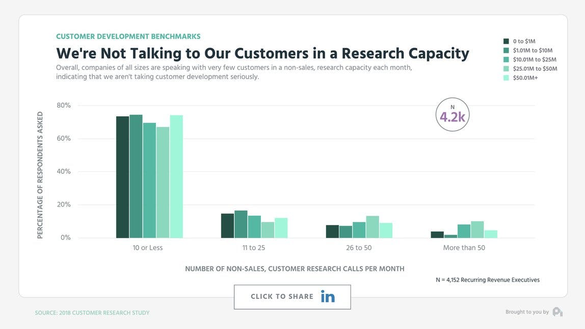Screen dimensions: 585x329
Task: Click the "Brought to you by" text
Action: click(x=527, y=312)
